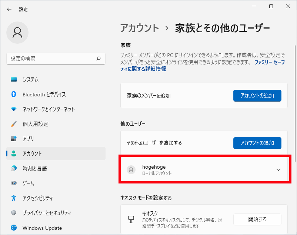Viewport: 297px width, 235px height.
Task: Click アカウントの追加 for other users
Action: tap(257, 143)
